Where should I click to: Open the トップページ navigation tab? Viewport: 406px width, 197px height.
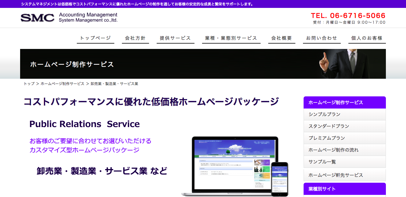point(95,38)
